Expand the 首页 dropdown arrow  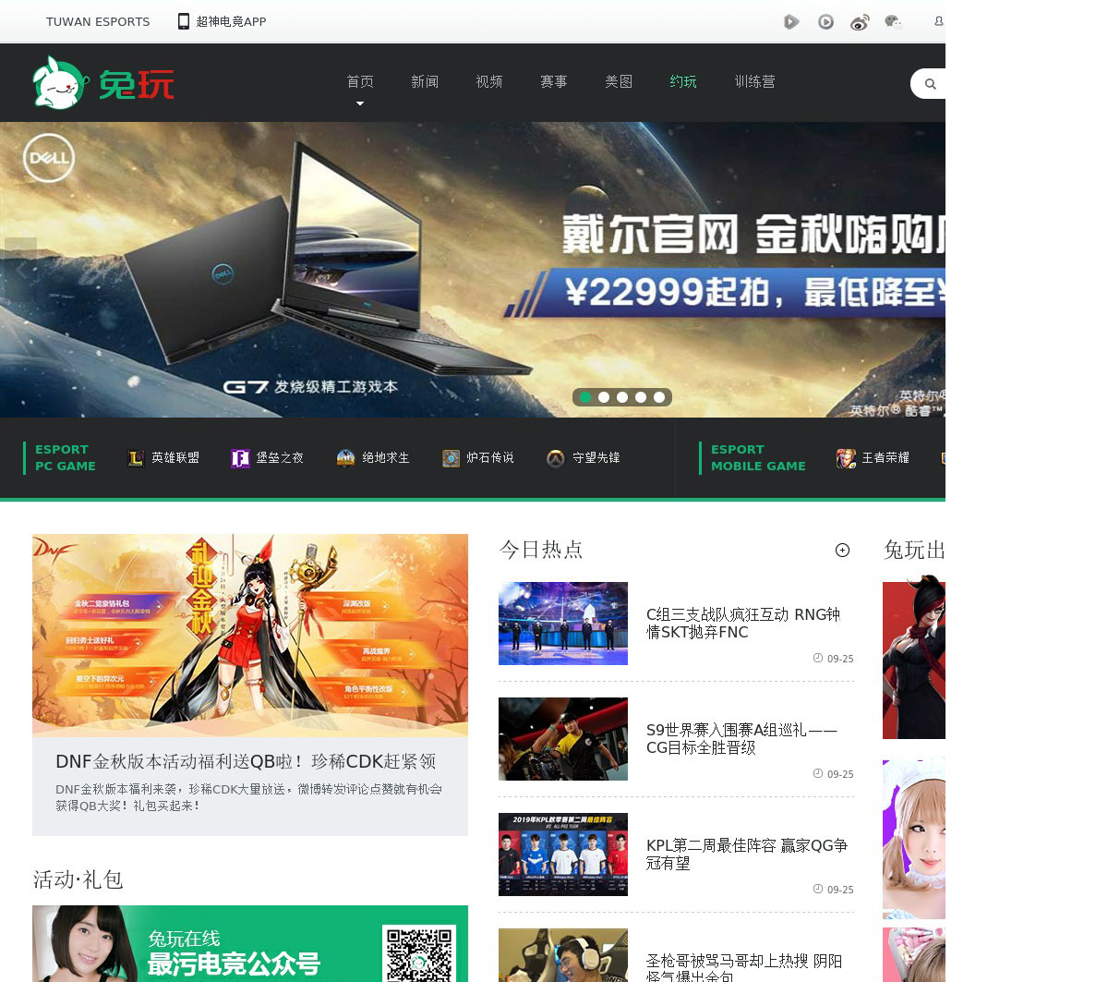360,103
